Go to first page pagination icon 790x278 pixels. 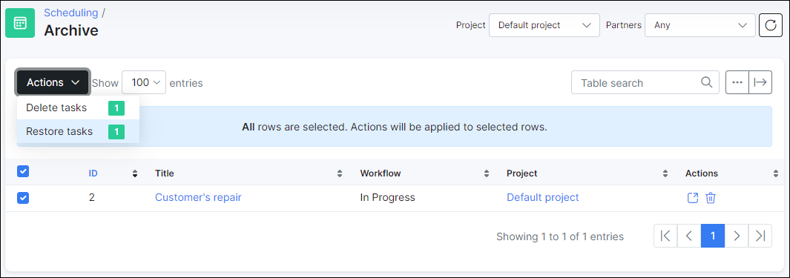pyautogui.click(x=665, y=236)
